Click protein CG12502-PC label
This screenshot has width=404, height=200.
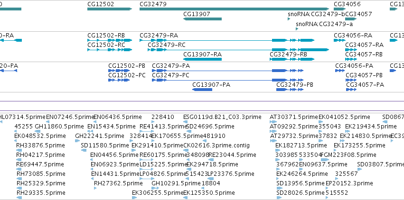(127, 75)
